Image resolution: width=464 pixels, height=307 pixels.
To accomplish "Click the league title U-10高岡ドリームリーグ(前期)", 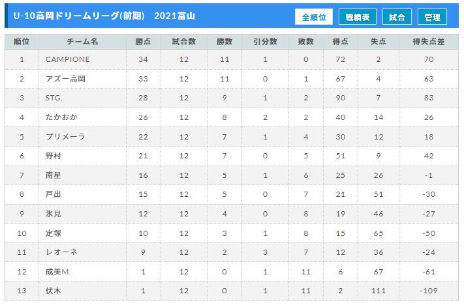I will coord(79,16).
